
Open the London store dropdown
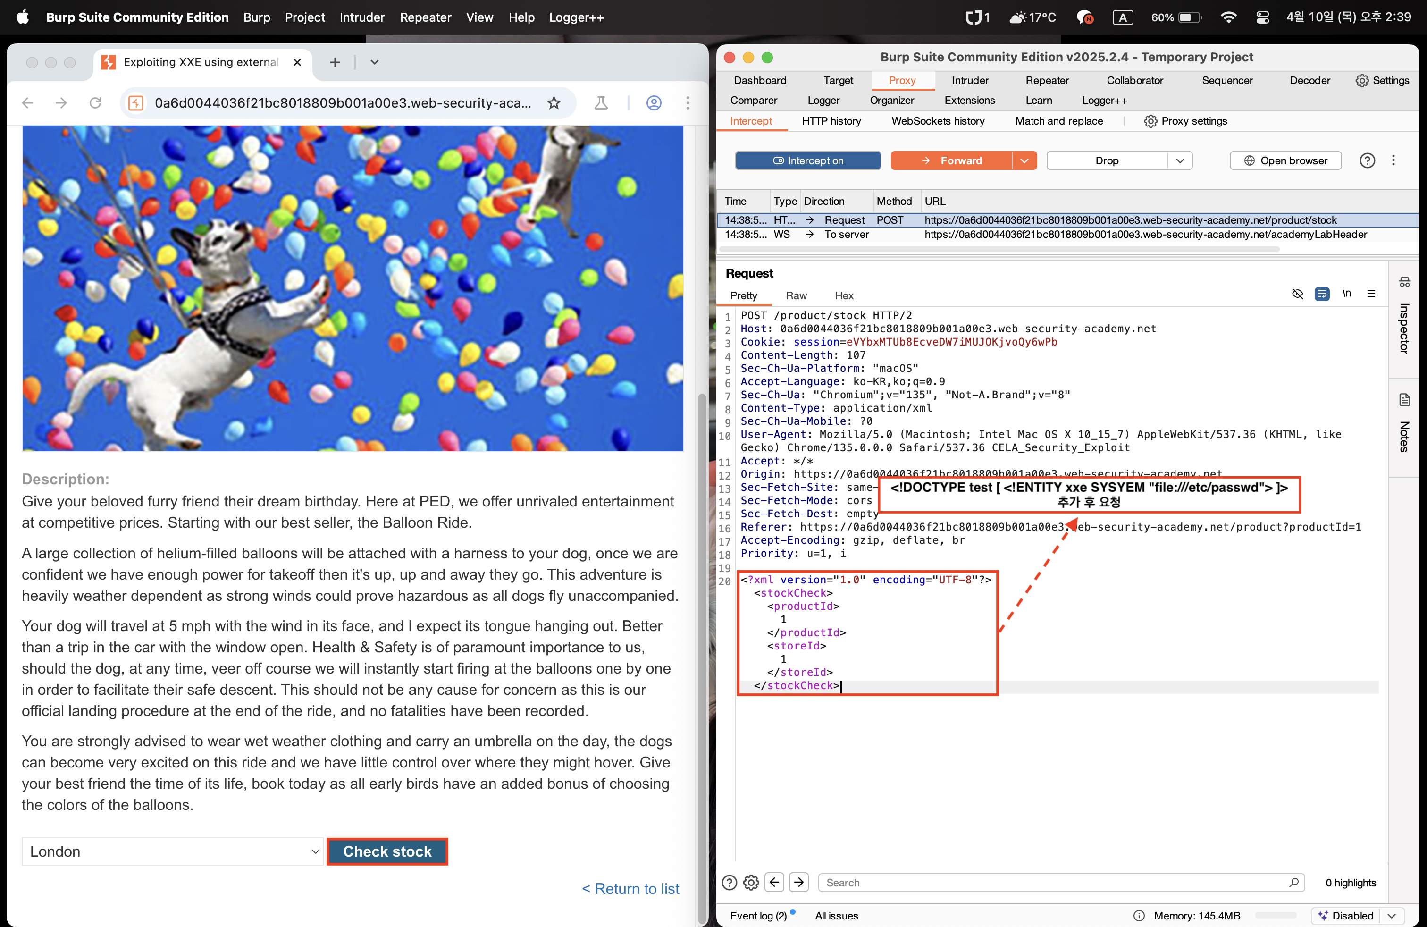click(173, 851)
